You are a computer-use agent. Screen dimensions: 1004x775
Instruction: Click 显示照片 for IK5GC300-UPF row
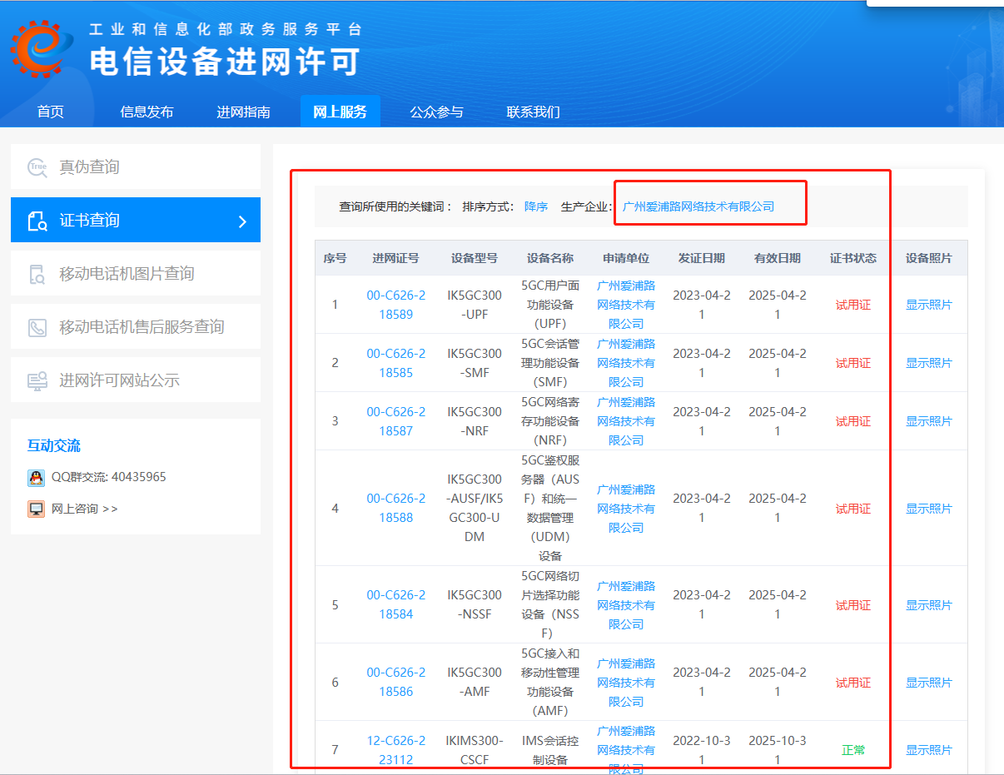click(x=929, y=305)
